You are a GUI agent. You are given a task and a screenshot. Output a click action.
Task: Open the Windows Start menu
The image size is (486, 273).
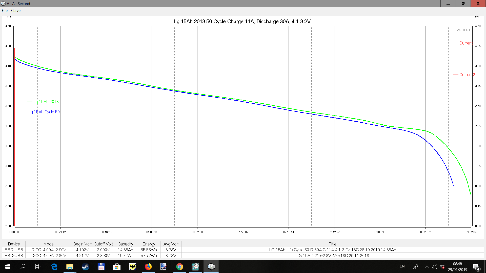(7, 266)
